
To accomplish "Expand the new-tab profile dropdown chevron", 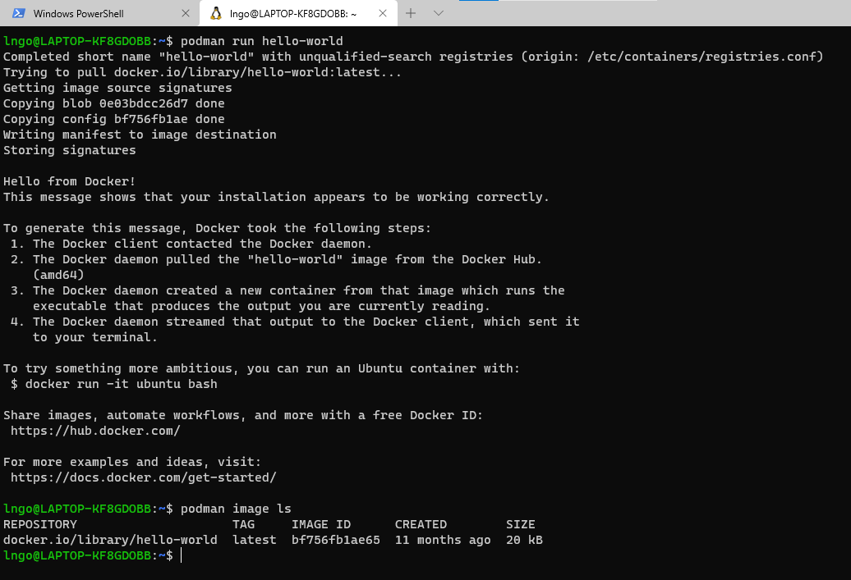I will 439,13.
